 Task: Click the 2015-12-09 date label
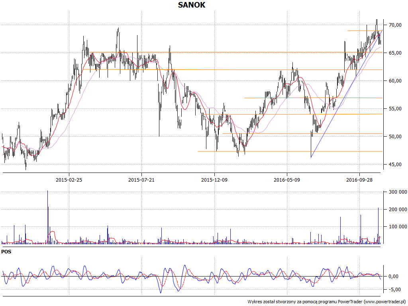214,180
